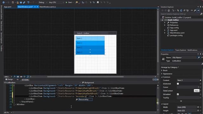This screenshot has height=114, width=203.
Task: Click the New button for DataContext
Action: click(197, 91)
